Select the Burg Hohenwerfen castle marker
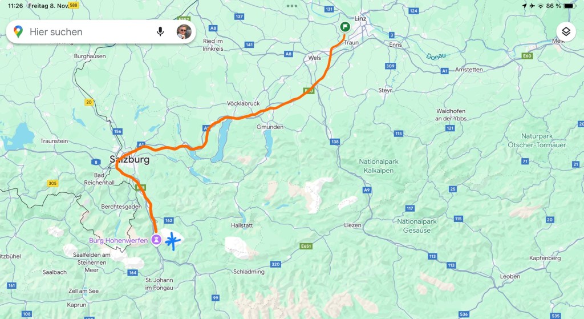584x319 pixels. pos(156,240)
